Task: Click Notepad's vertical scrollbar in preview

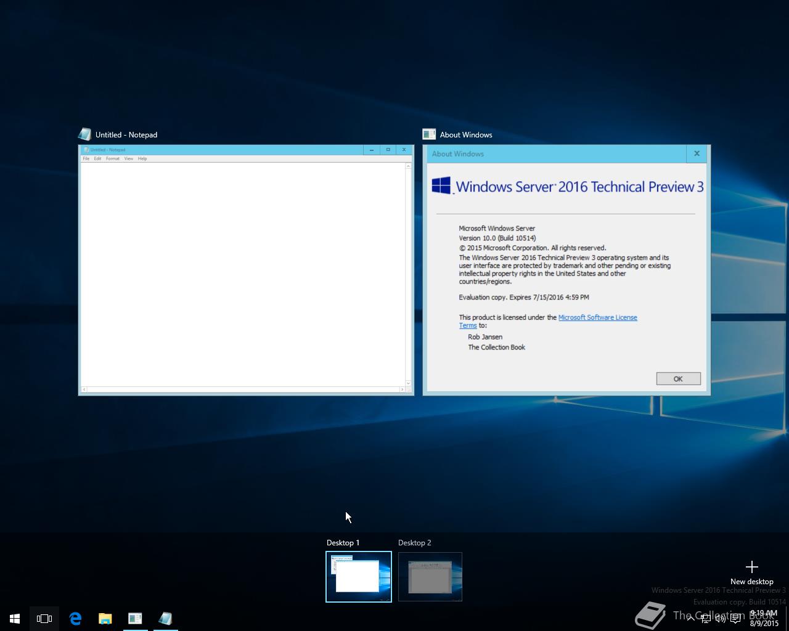Action: coord(408,275)
